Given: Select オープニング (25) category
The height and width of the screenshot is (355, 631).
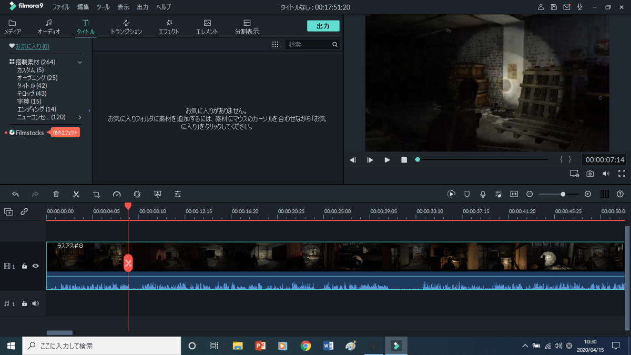Looking at the screenshot, I should click(x=37, y=78).
